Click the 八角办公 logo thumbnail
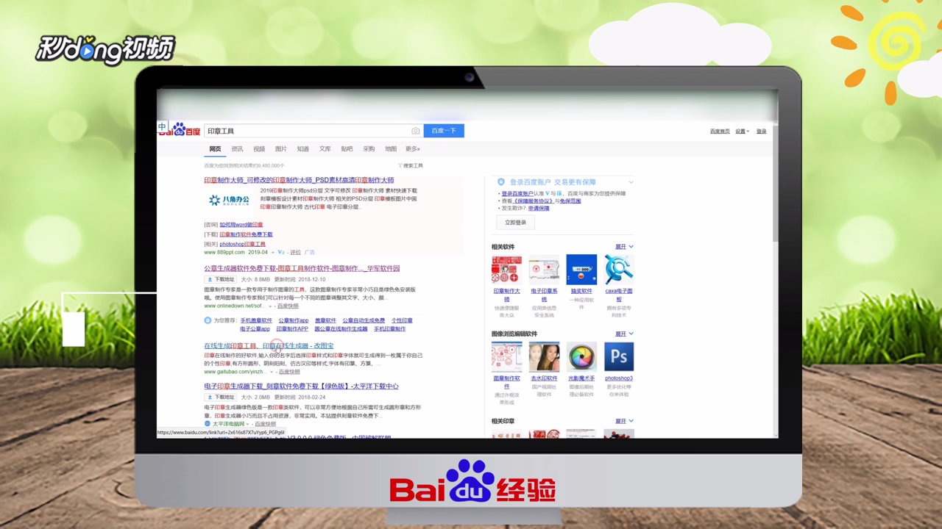 (x=229, y=200)
